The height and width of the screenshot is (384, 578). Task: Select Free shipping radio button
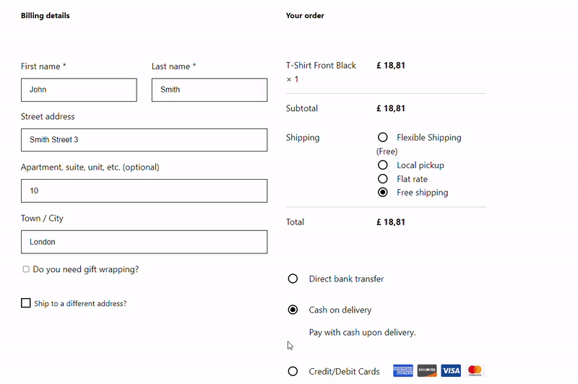tap(383, 193)
